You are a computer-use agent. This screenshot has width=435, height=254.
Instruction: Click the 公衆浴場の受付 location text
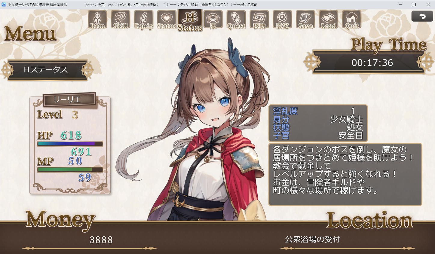click(312, 239)
